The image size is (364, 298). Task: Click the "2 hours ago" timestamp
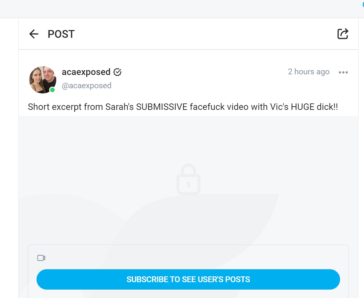click(x=308, y=72)
